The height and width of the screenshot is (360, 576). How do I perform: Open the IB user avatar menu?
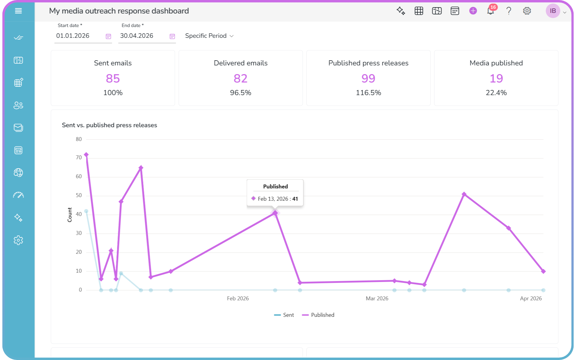click(x=553, y=11)
